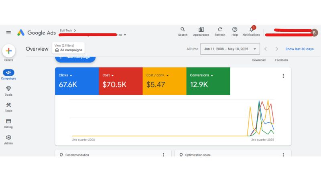Screen dimensions: 321x181
Task: Click the Overview page title
Action: [37, 49]
